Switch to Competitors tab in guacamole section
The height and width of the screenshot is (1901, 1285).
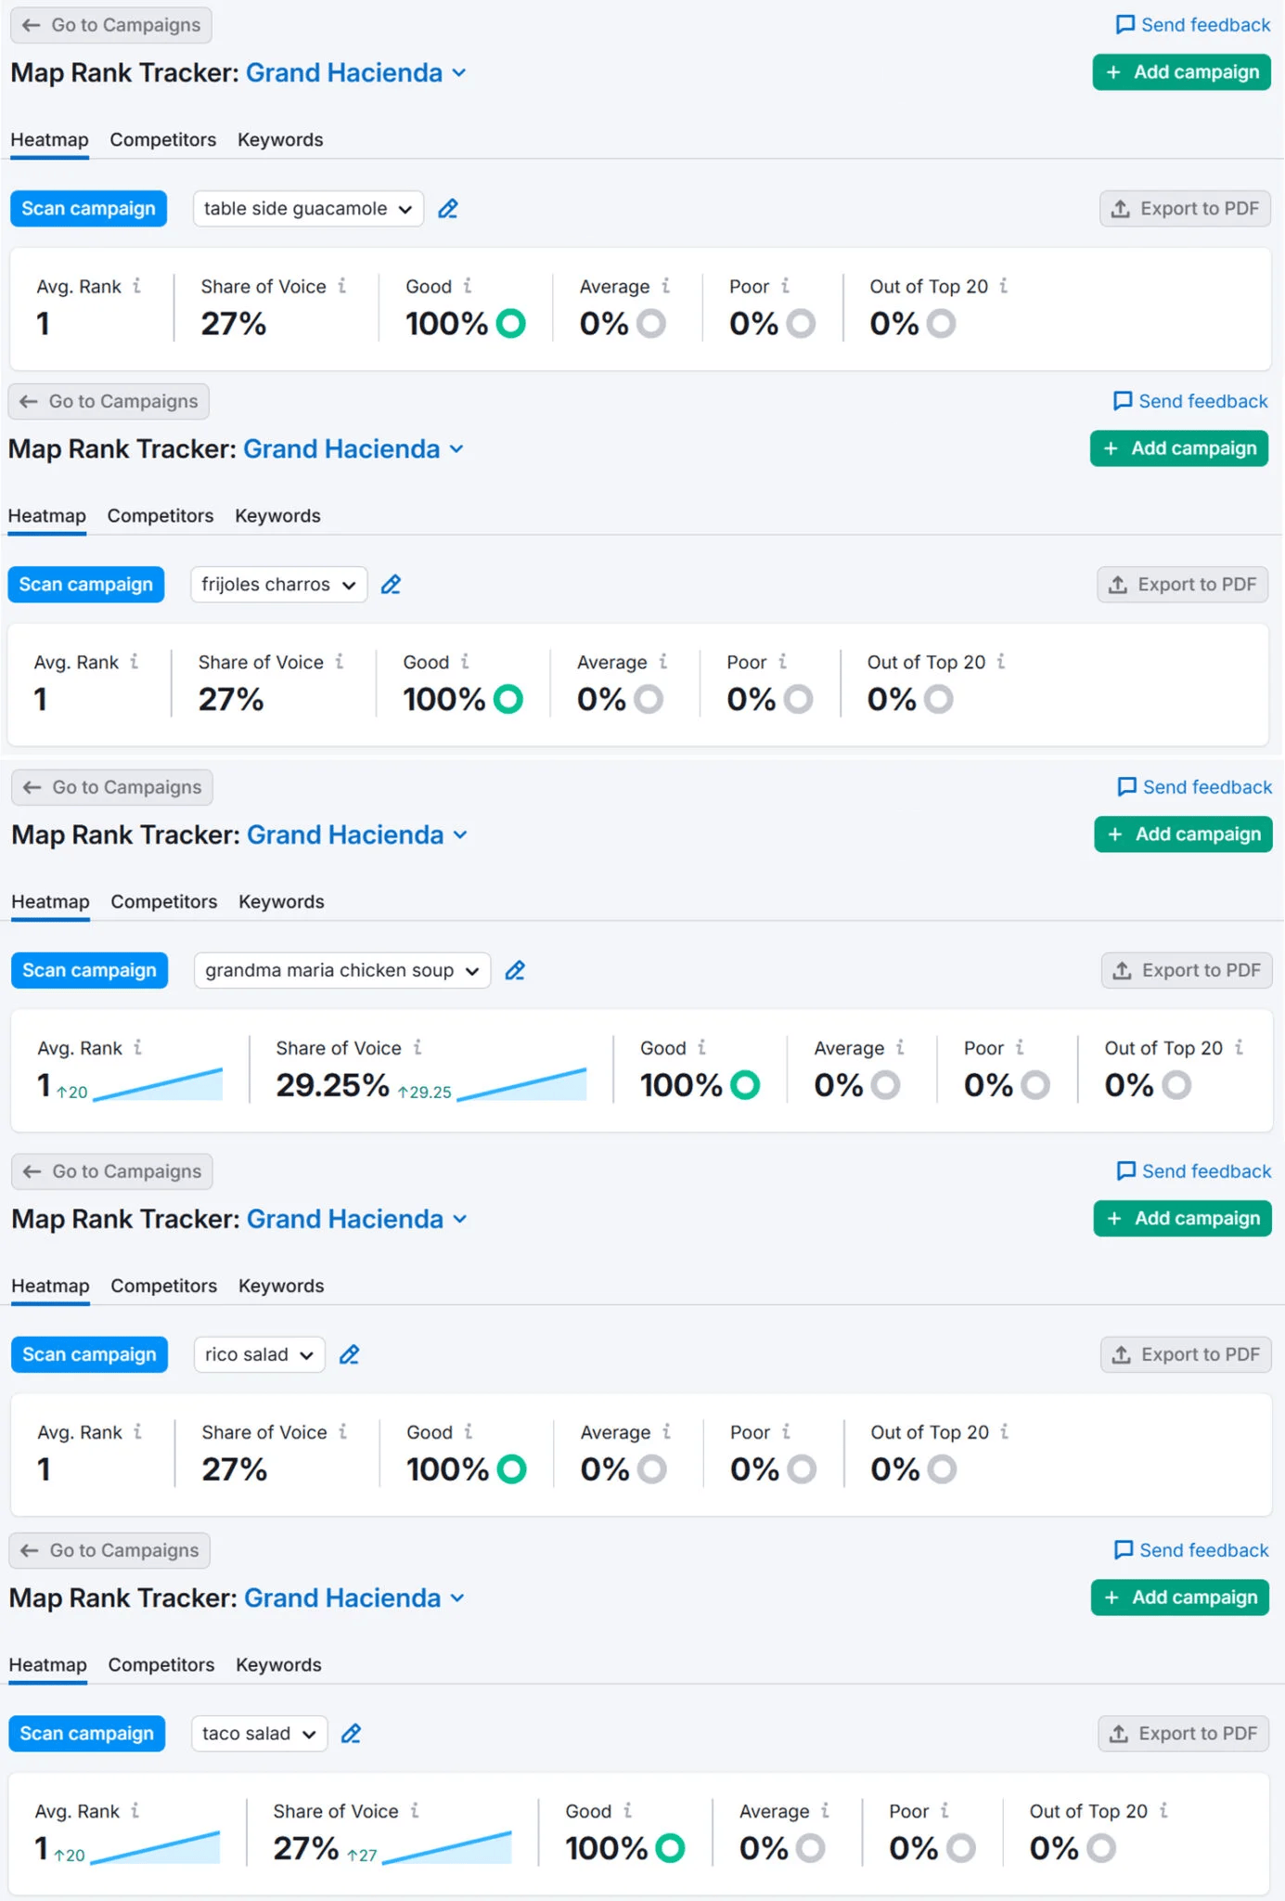(x=162, y=140)
